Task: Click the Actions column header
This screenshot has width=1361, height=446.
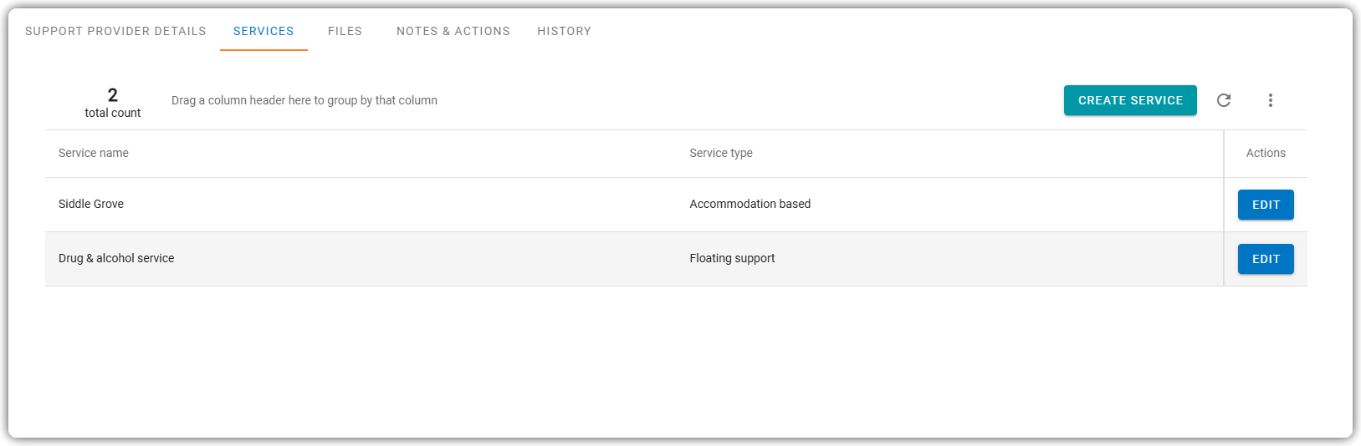Action: (x=1266, y=153)
